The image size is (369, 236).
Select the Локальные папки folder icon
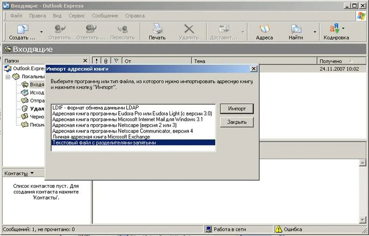pyautogui.click(x=16, y=76)
